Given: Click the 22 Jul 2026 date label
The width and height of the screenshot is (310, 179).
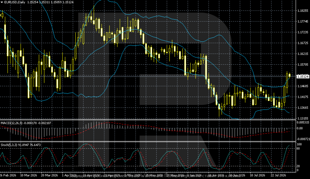Looking at the screenshot, I should [x=278, y=175].
